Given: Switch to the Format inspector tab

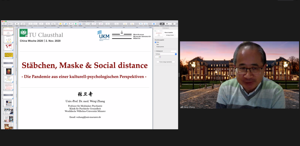Looking at the screenshot, I should (162, 24).
